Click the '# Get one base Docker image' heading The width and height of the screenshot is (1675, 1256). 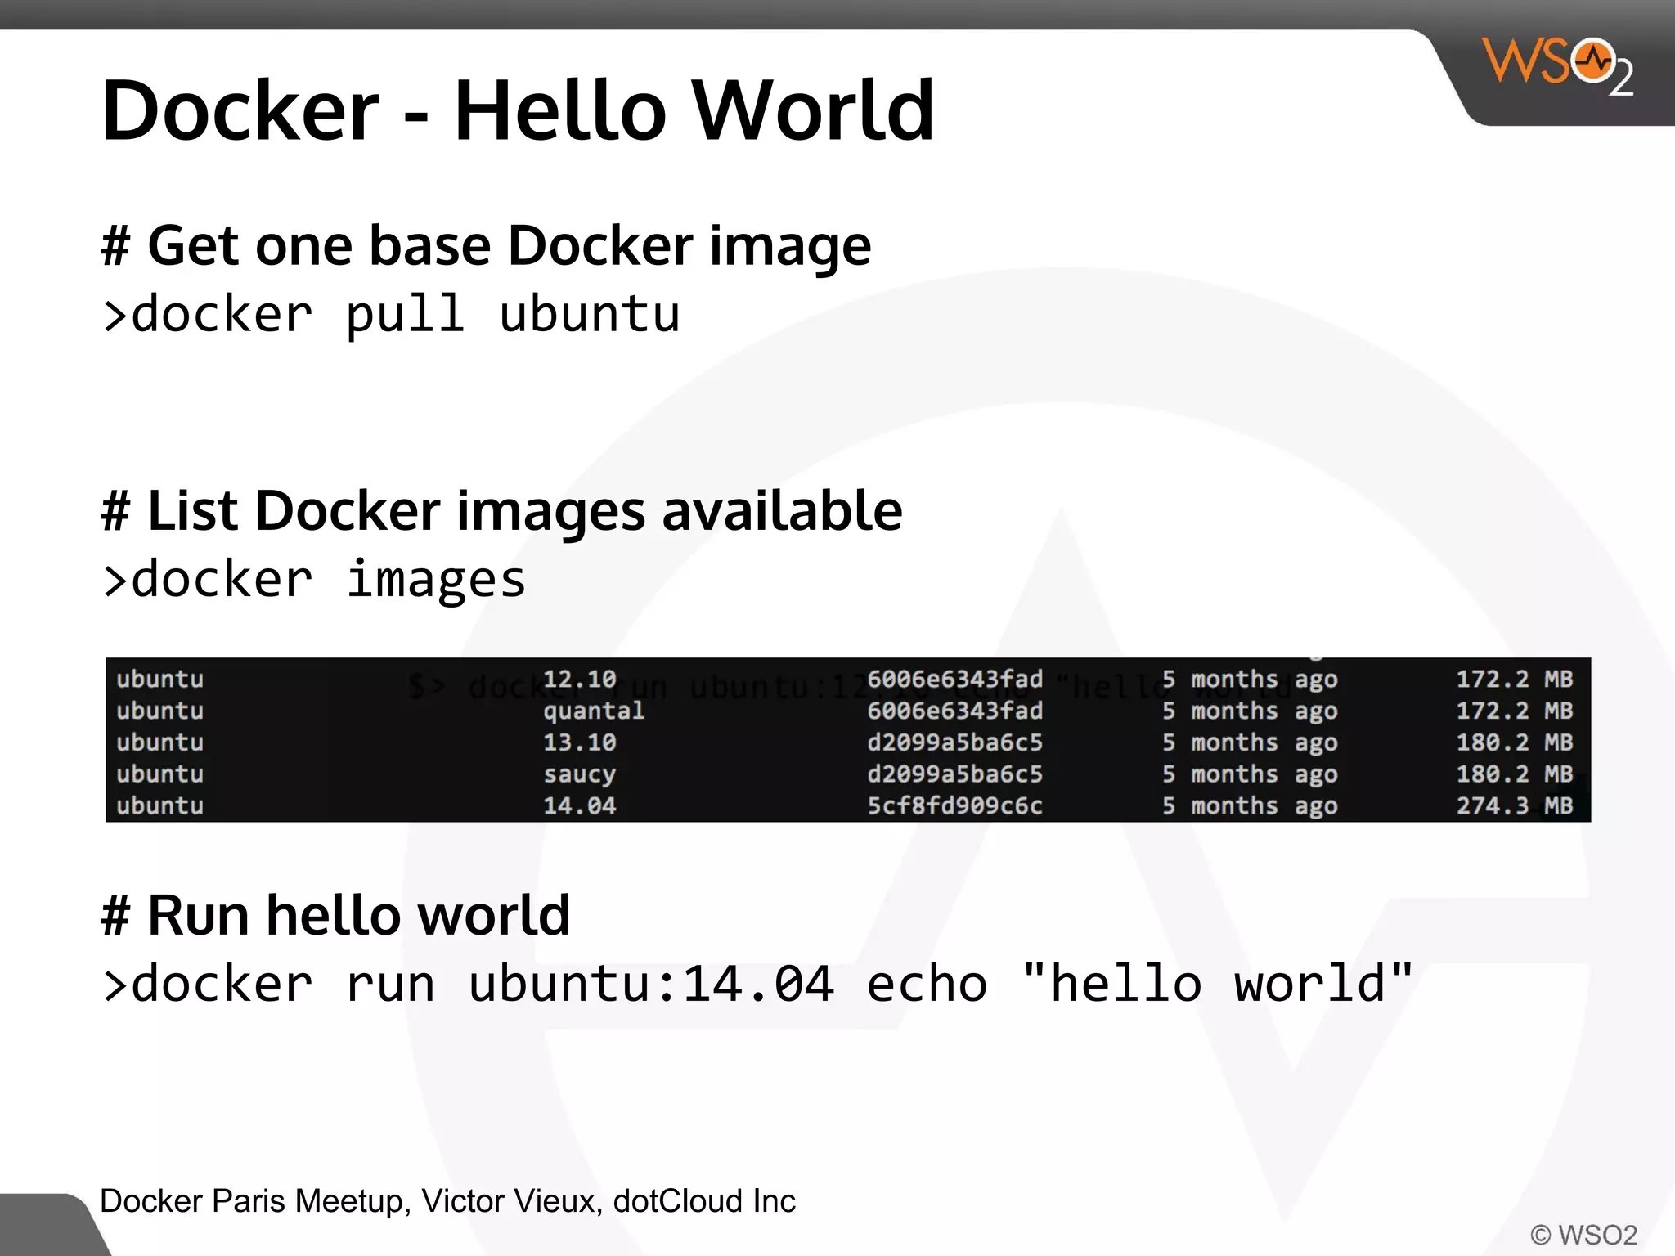pyautogui.click(x=486, y=246)
